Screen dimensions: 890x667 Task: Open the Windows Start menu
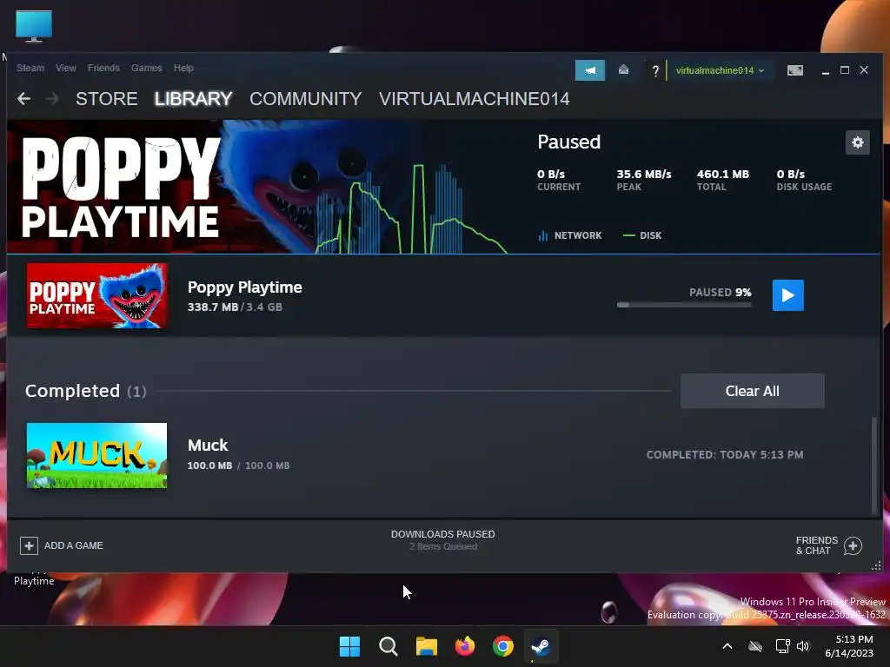pyautogui.click(x=349, y=646)
